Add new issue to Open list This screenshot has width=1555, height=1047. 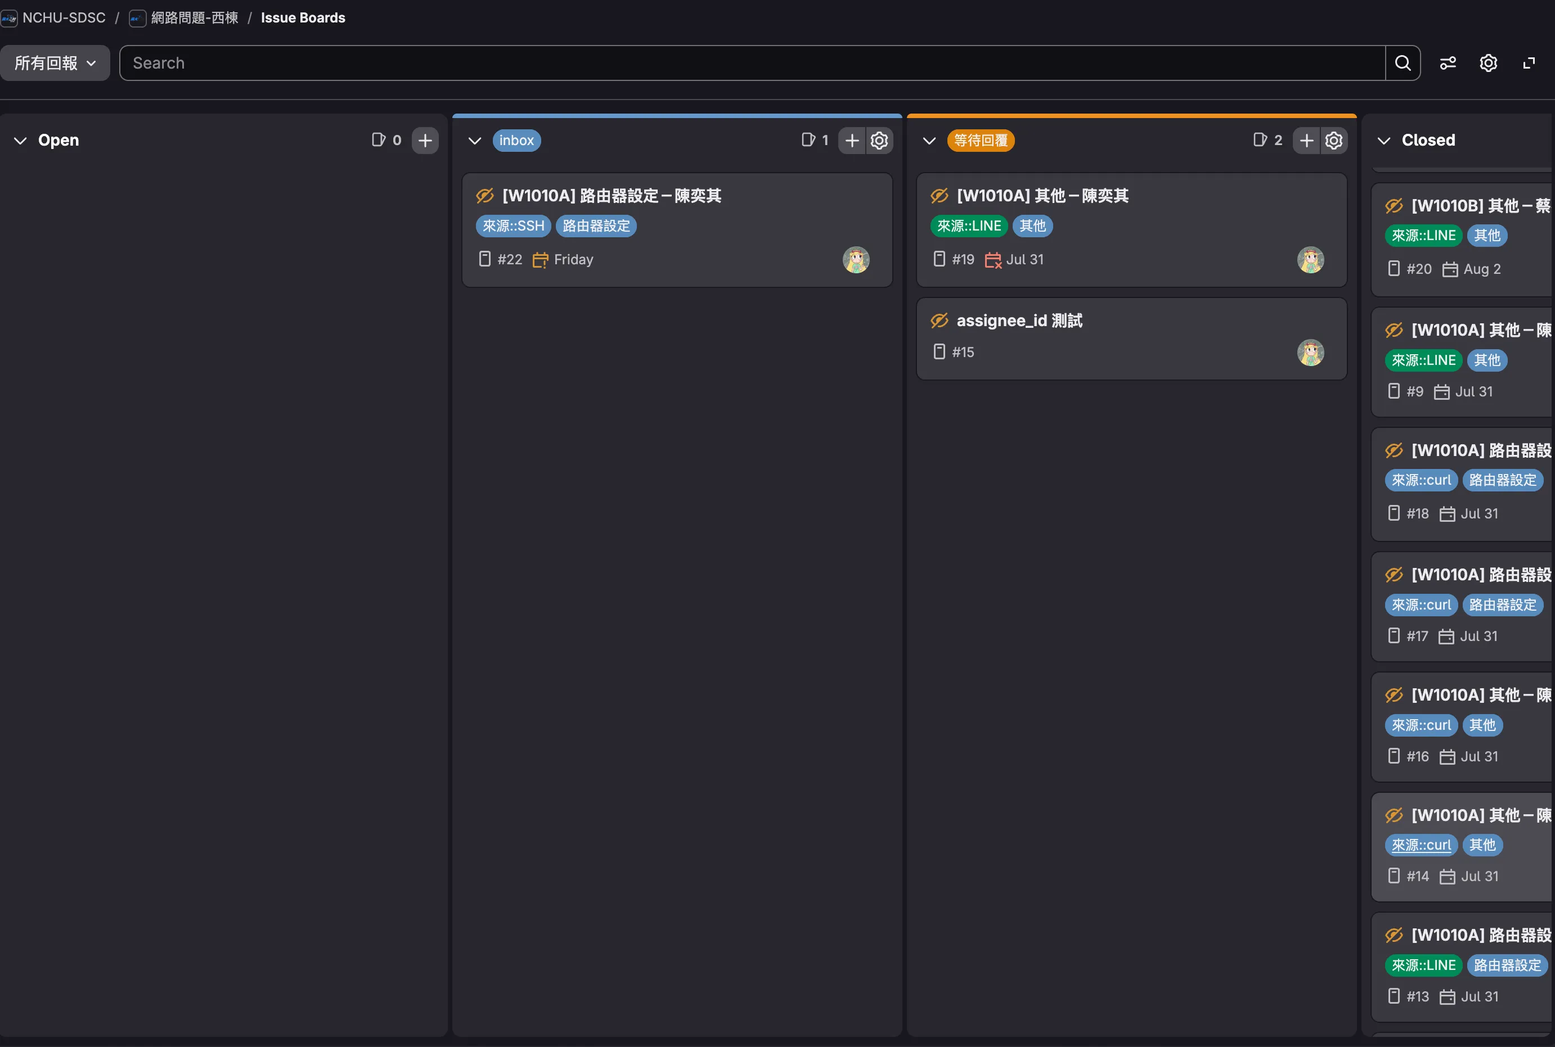tap(425, 140)
